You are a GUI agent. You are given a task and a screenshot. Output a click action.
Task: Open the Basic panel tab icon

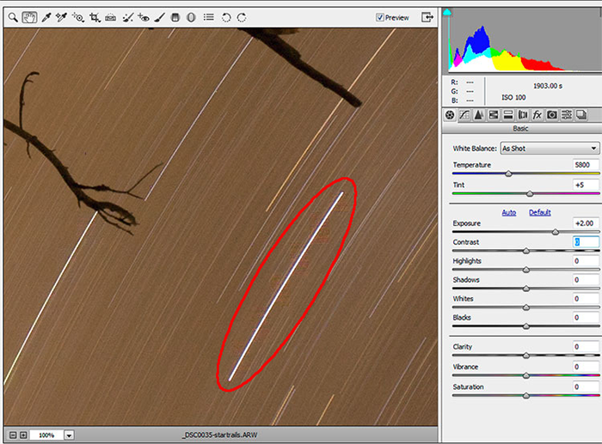tap(450, 114)
